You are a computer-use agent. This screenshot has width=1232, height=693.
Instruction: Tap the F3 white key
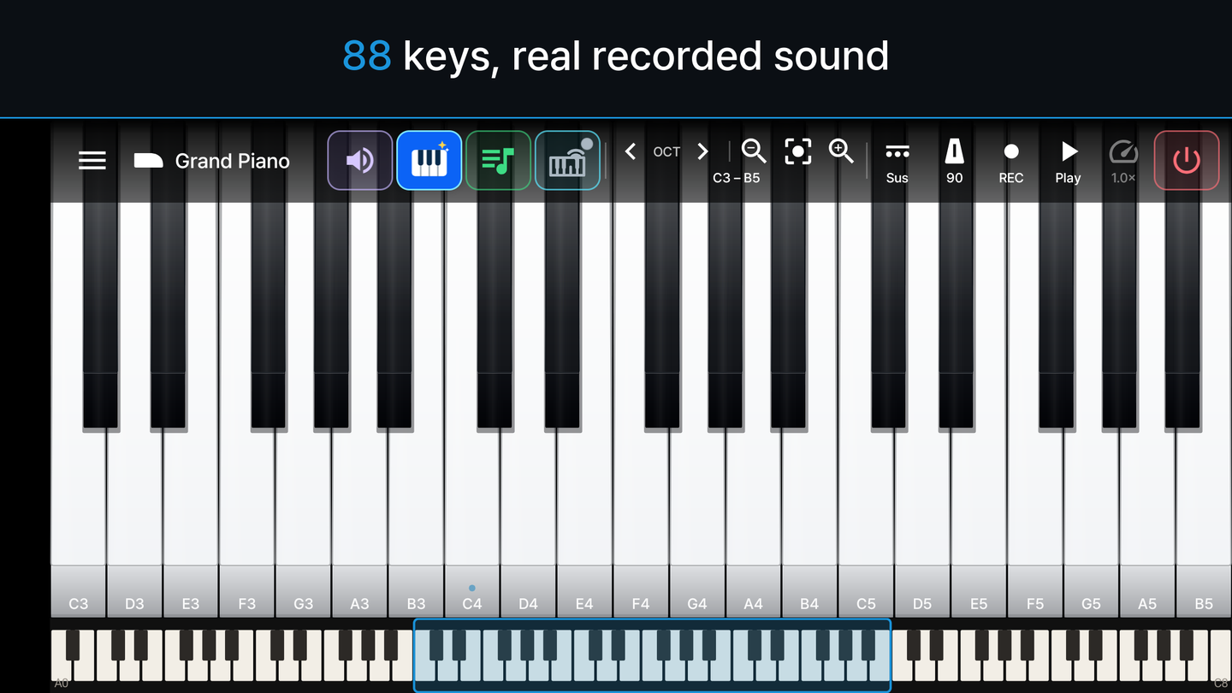pos(247,513)
